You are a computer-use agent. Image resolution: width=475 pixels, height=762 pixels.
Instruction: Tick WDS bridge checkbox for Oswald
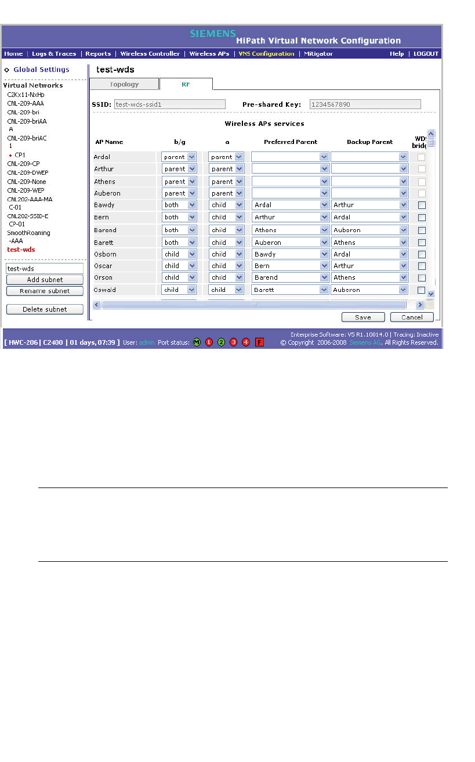pyautogui.click(x=422, y=290)
